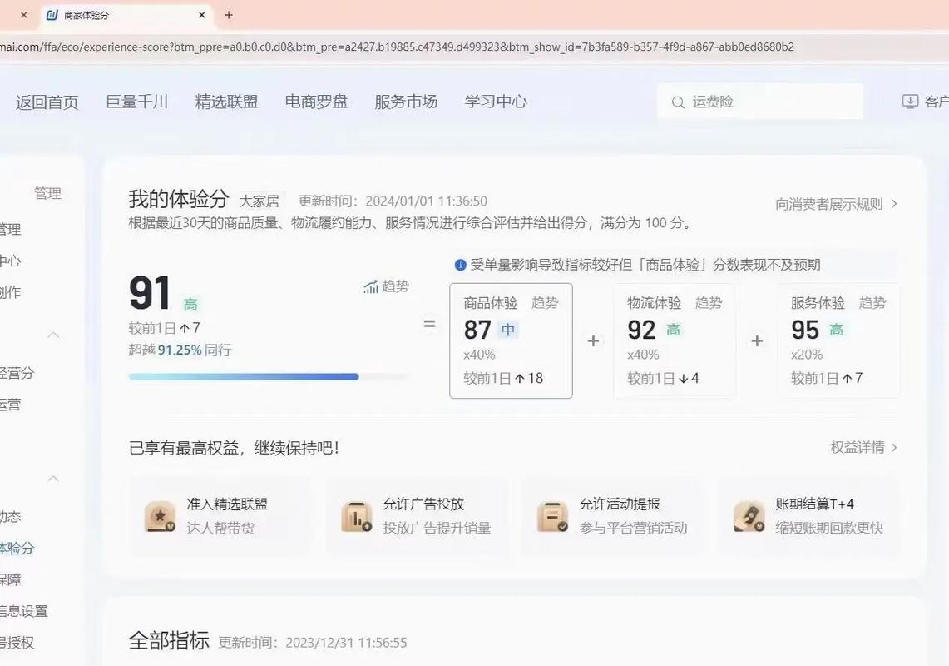Click the magnifier icon in the search box
The height and width of the screenshot is (666, 949).
tap(679, 101)
